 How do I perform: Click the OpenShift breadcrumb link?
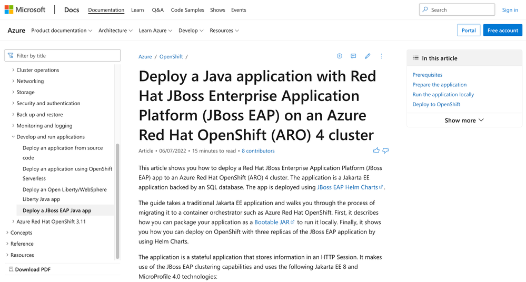pos(171,56)
